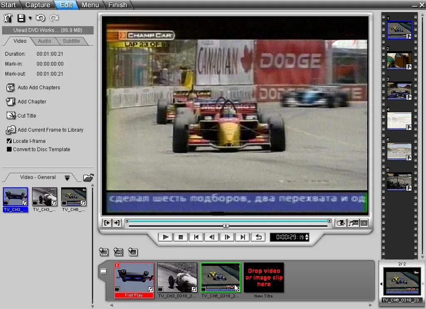Toggle the Repeat playback button
The width and height of the screenshot is (426, 309).
coord(258,237)
